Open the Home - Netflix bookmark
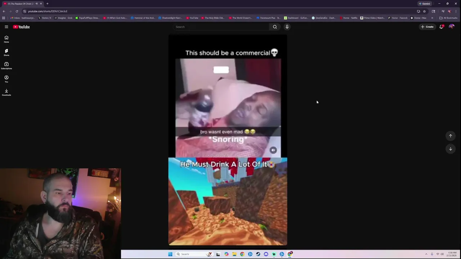461x259 pixels. tap(349, 18)
